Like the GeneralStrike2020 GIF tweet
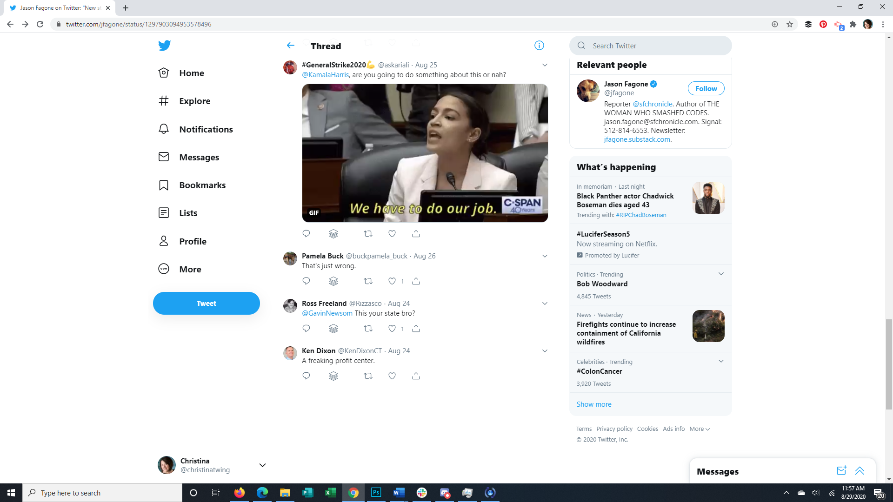Viewport: 893px width, 502px height. (x=392, y=234)
